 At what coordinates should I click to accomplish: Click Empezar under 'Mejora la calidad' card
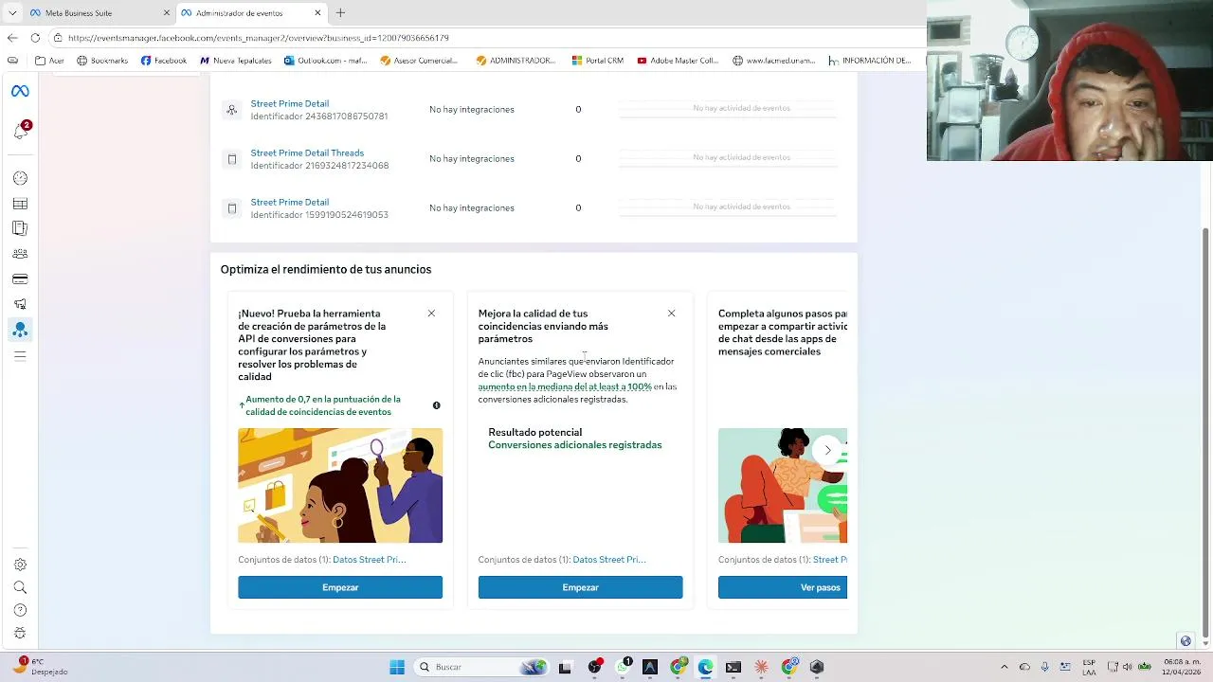580,587
